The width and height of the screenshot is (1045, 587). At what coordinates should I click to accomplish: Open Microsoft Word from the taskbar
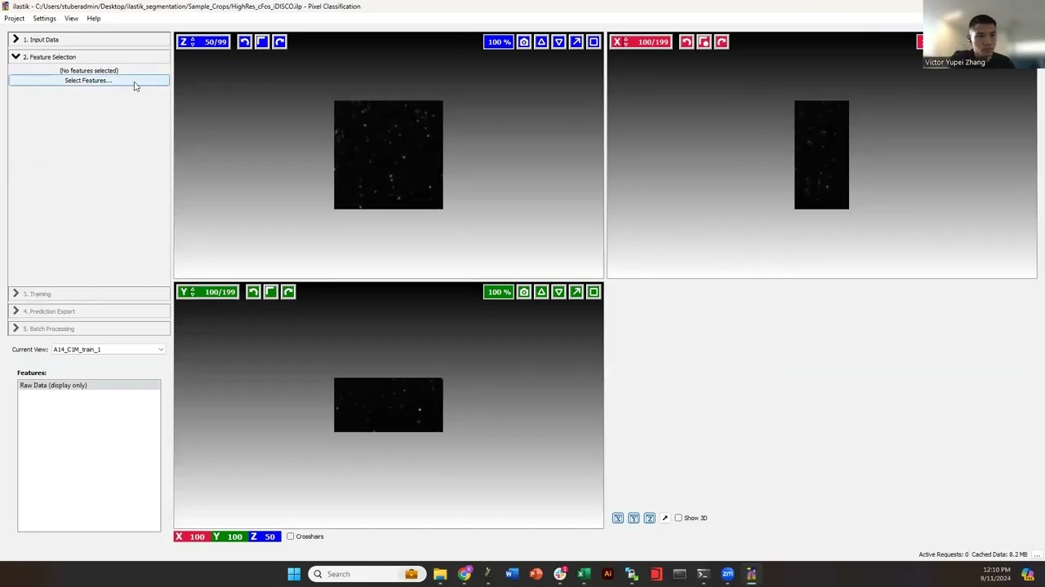coord(511,574)
